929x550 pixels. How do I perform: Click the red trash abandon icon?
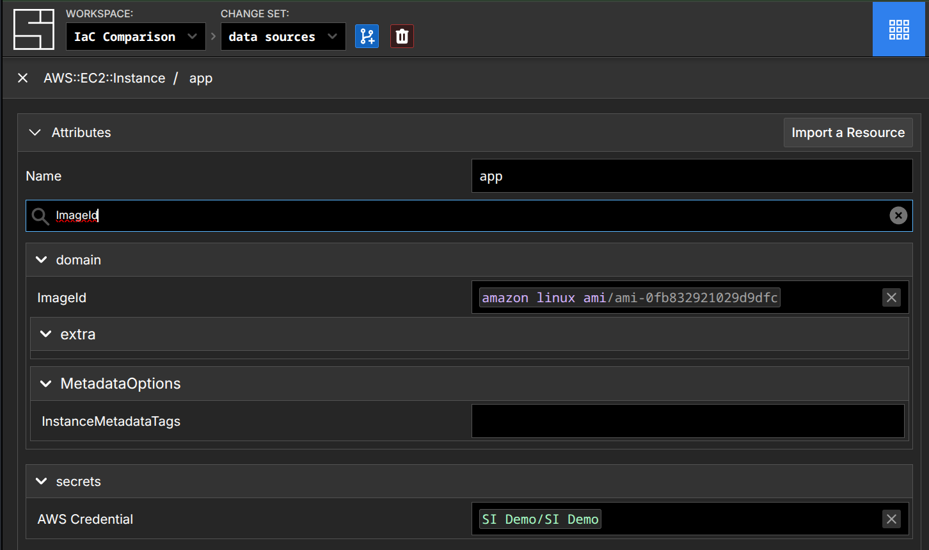pos(402,36)
